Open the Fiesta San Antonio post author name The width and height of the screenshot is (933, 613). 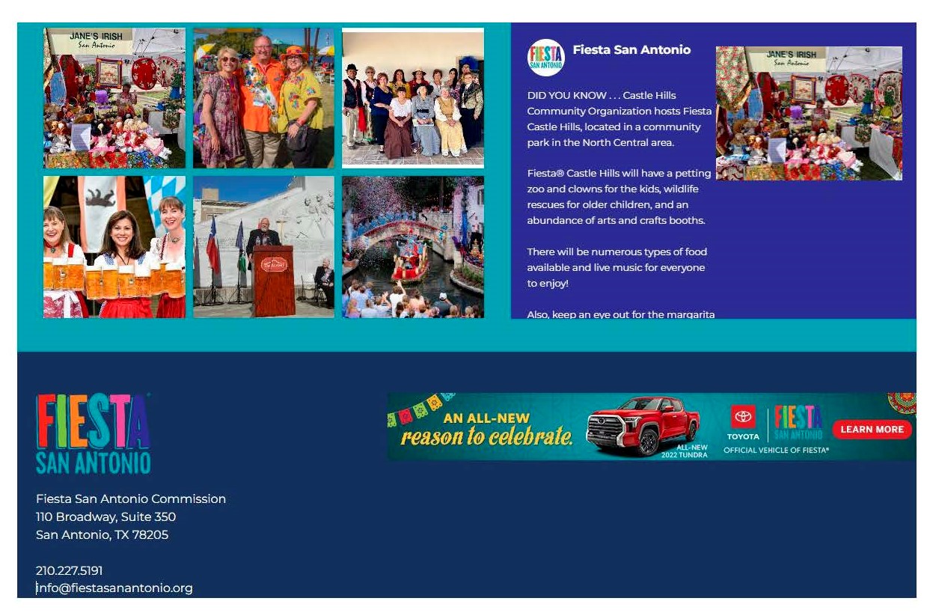pyautogui.click(x=631, y=49)
